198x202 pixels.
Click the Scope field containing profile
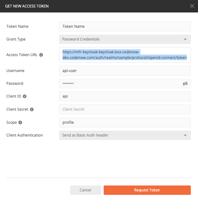click(125, 123)
